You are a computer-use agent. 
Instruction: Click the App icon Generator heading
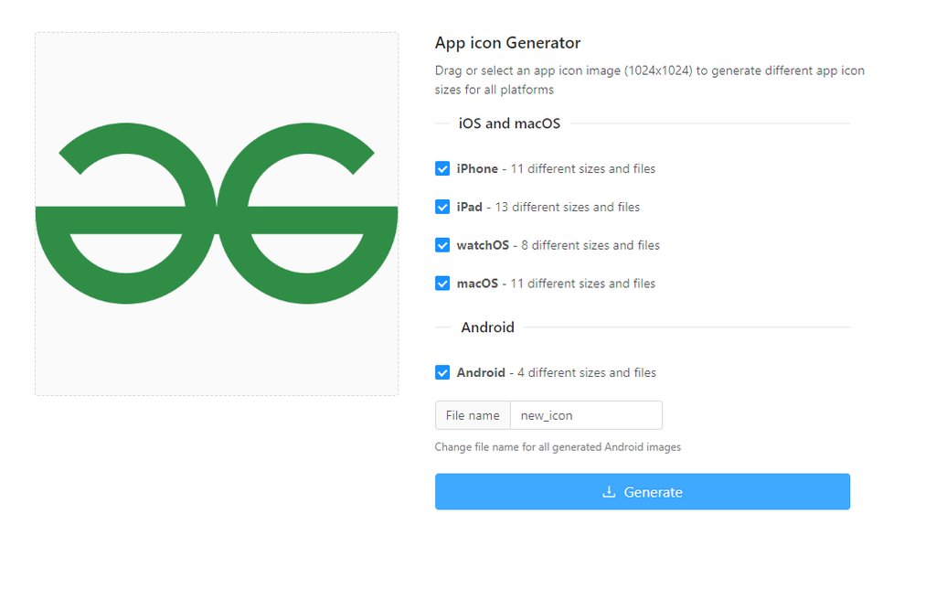(507, 42)
